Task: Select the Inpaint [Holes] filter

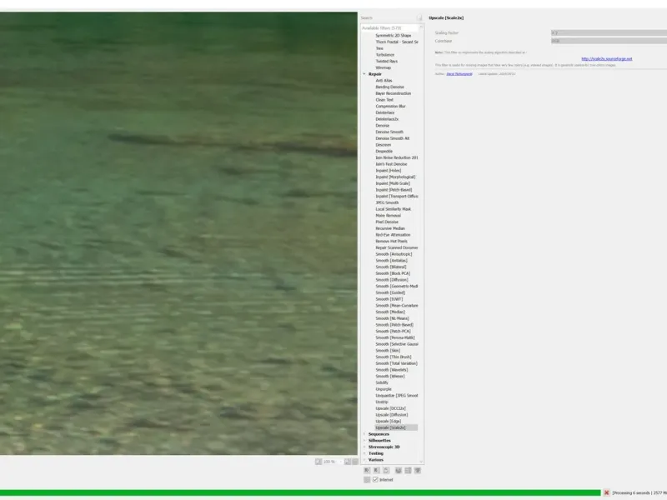Action: click(388, 171)
